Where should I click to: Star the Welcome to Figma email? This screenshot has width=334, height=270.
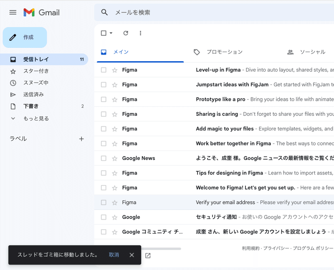114,188
